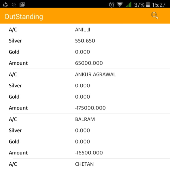This screenshot has height=170, width=170.
Task: Tap the signal strength bars icon
Action: pos(128,5)
